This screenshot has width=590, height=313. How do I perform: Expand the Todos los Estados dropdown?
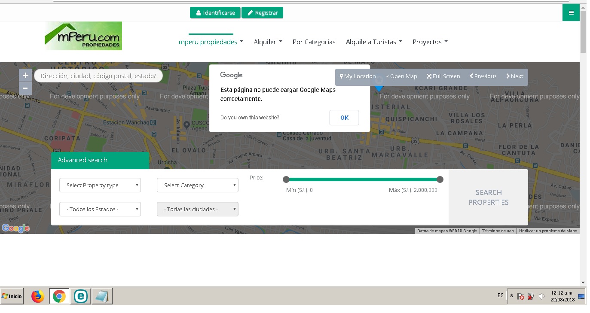click(100, 209)
